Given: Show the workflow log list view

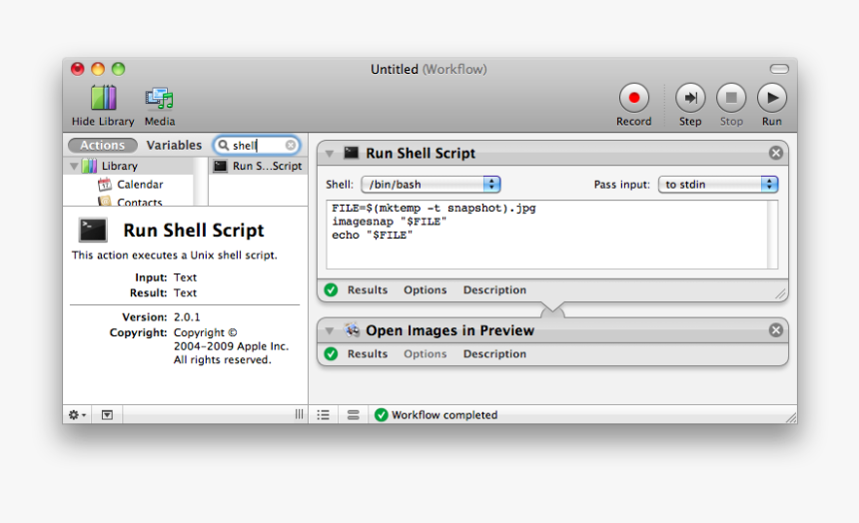Looking at the screenshot, I should coord(324,415).
